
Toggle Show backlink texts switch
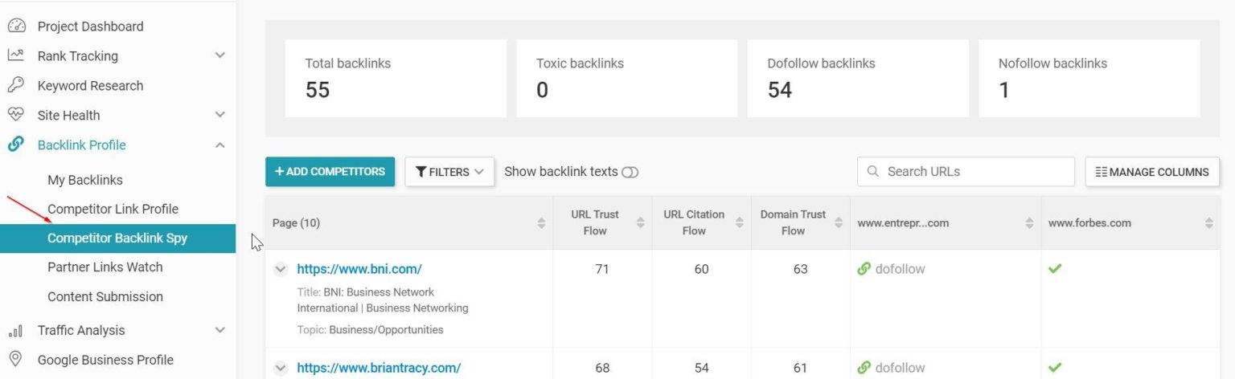click(x=630, y=172)
